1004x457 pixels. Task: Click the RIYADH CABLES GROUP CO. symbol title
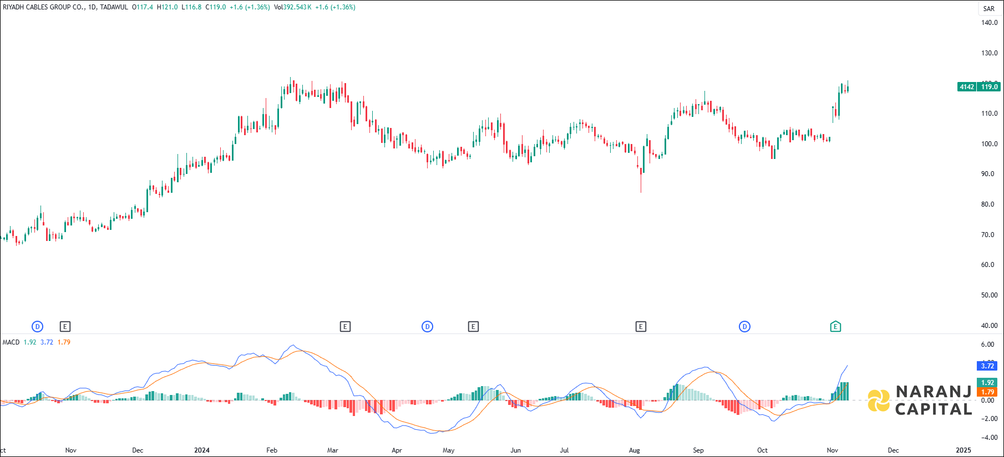pyautogui.click(x=44, y=7)
